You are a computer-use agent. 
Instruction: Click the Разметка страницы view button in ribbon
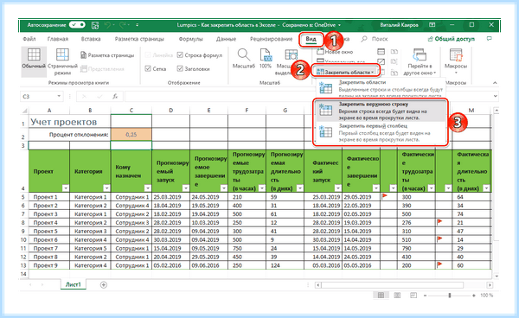(x=107, y=55)
